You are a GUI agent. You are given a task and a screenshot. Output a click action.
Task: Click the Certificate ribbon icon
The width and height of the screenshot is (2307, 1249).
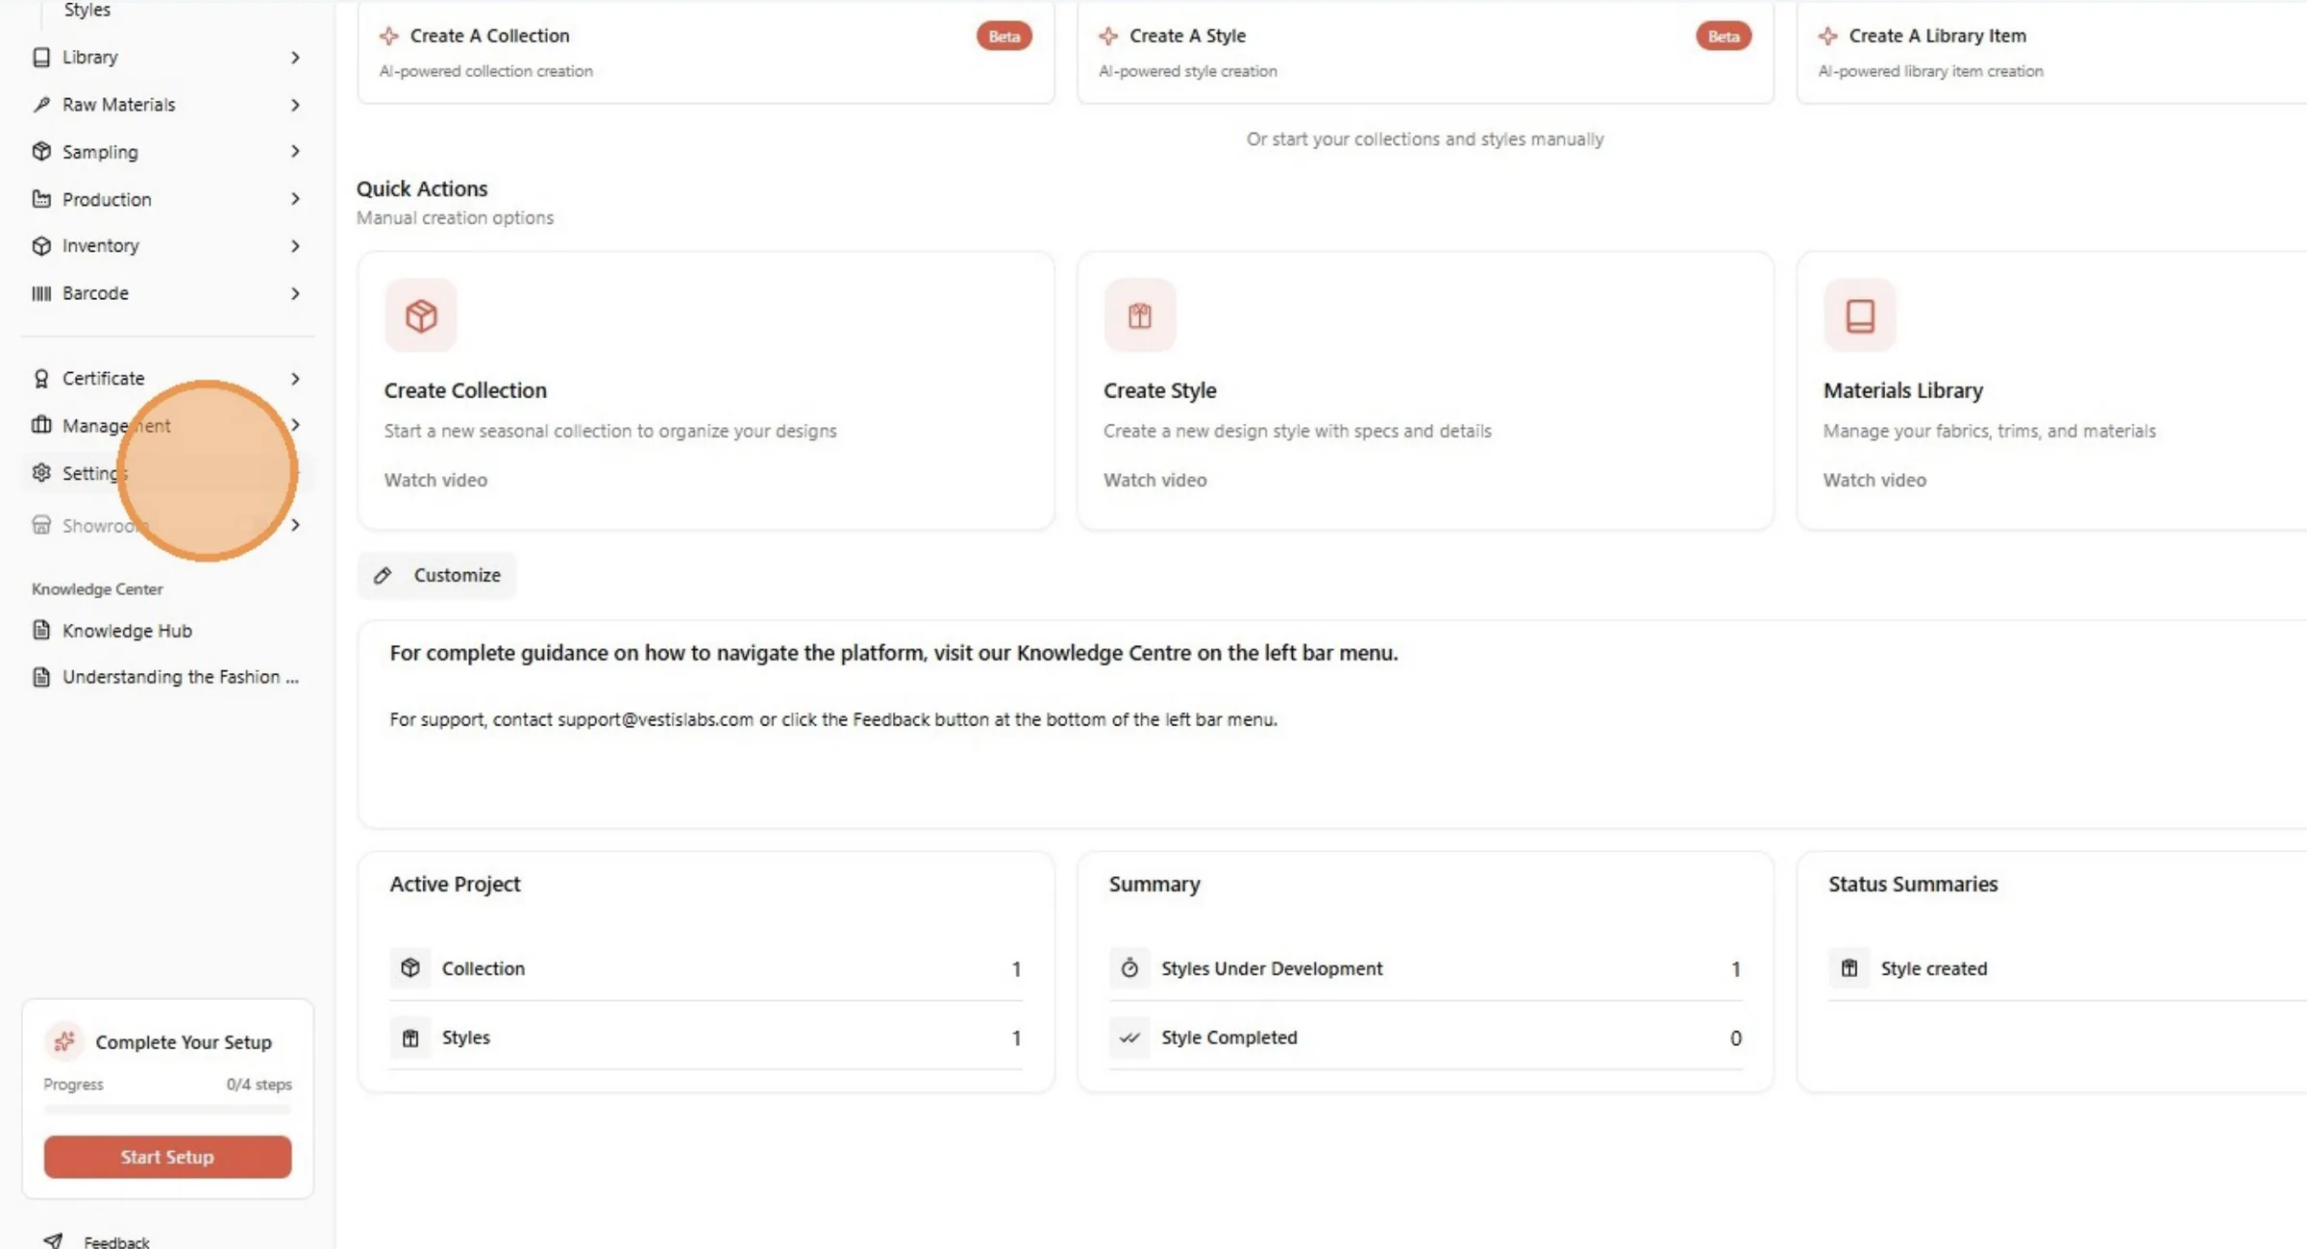41,379
